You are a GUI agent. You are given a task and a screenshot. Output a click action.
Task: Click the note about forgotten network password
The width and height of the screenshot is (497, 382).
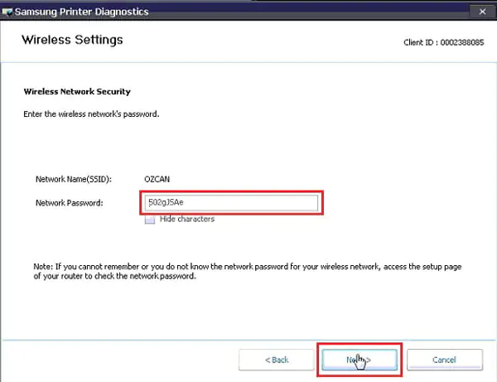pyautogui.click(x=248, y=271)
